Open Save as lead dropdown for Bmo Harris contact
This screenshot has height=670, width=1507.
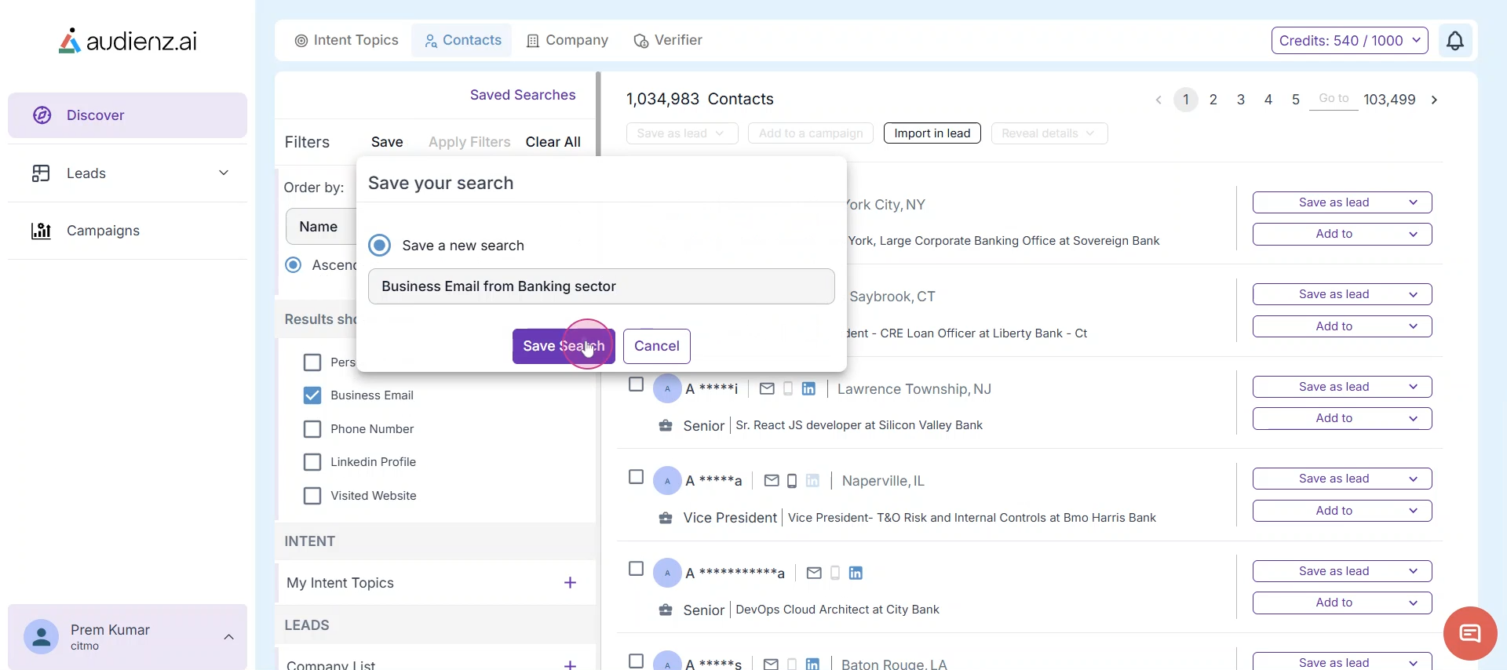point(1342,479)
